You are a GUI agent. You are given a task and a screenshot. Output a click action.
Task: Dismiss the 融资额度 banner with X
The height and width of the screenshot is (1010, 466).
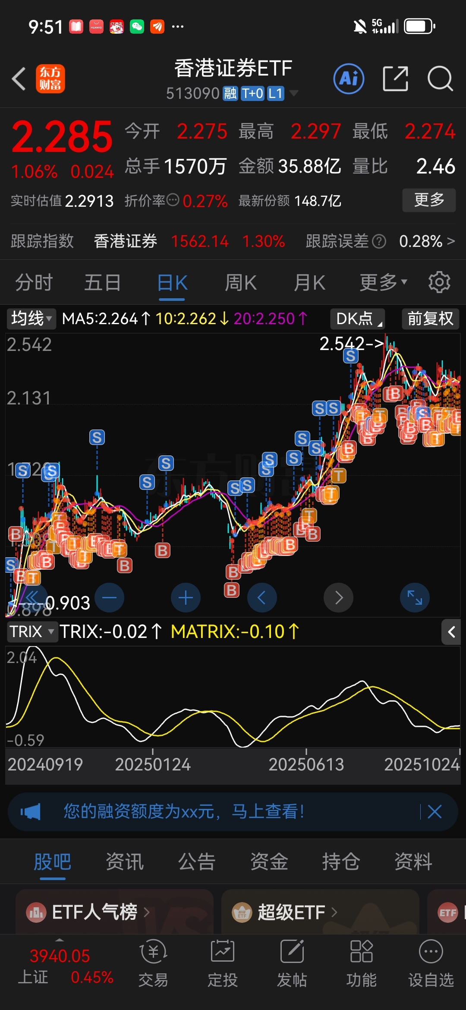click(435, 812)
